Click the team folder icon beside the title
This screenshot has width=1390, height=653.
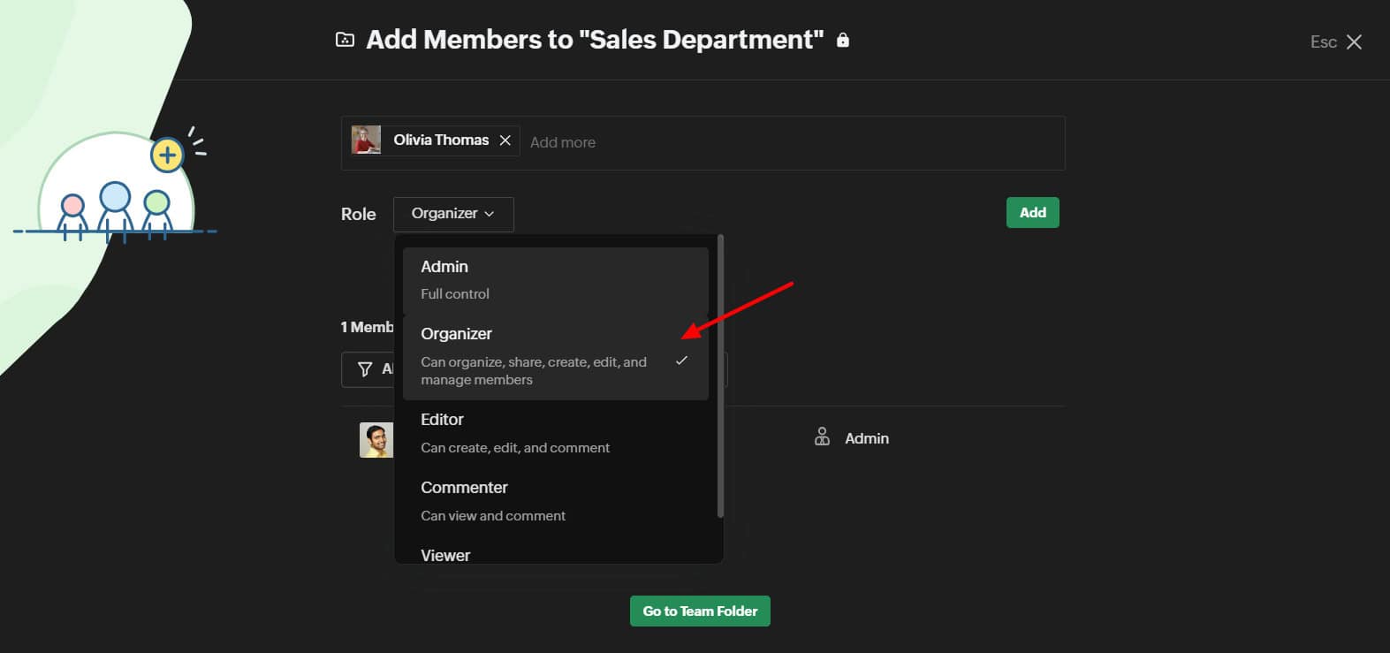click(x=345, y=40)
